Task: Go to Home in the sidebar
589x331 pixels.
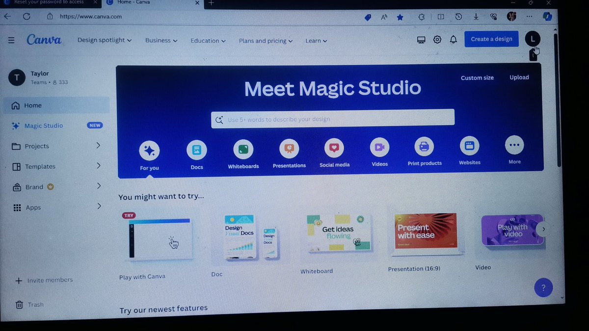Action: tap(56, 105)
